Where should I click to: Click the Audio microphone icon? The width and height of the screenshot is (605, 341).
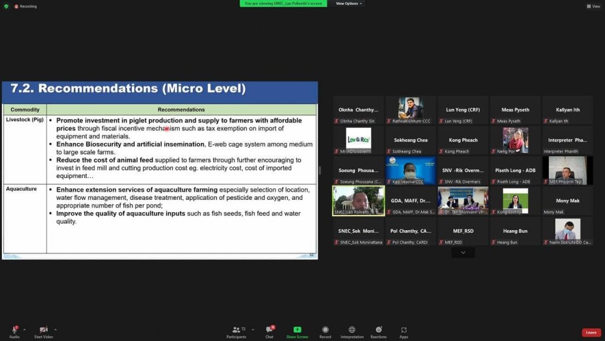14,330
